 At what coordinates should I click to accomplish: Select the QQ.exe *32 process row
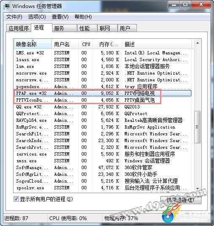click(x=103, y=107)
